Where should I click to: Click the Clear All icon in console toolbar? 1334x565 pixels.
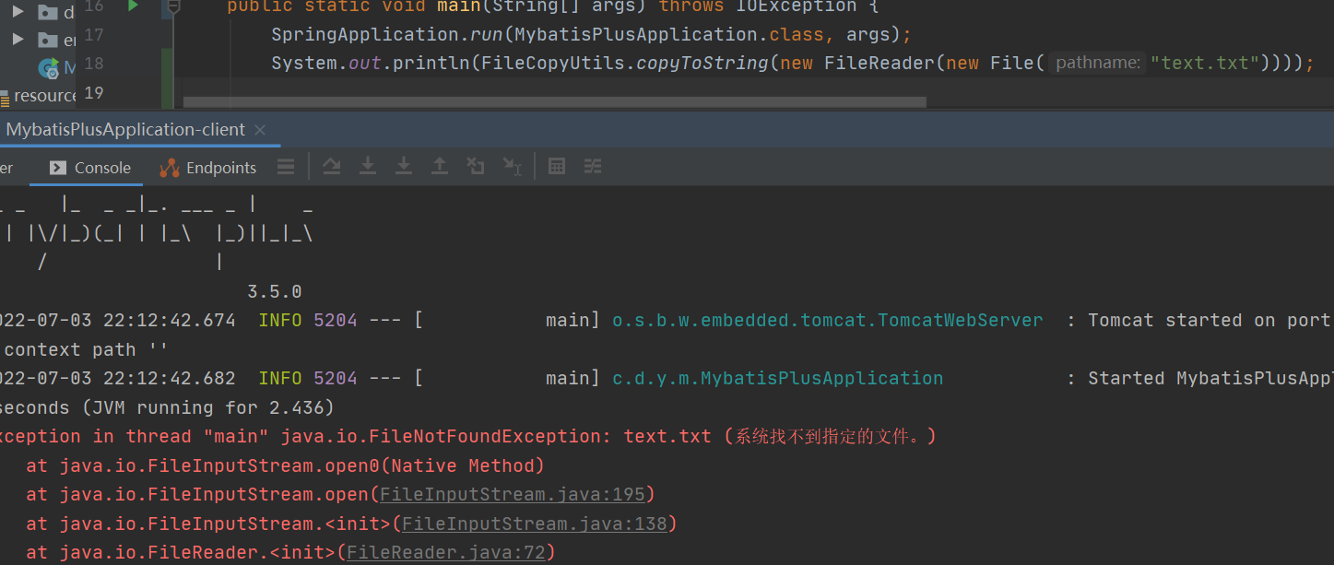pyautogui.click(x=475, y=166)
